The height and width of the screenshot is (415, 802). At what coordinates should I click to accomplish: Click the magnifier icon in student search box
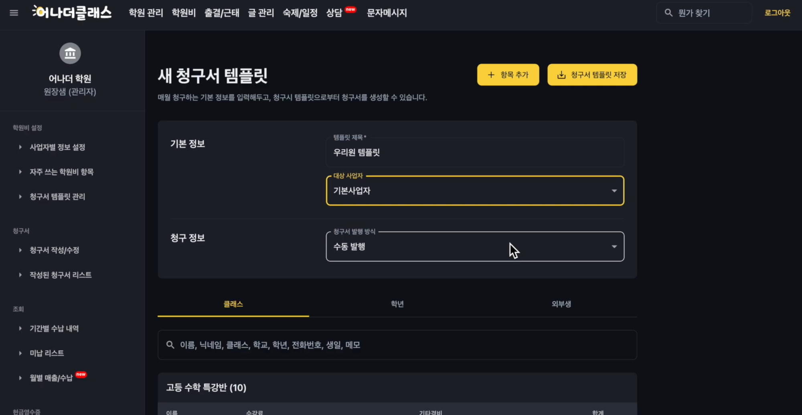coord(170,345)
